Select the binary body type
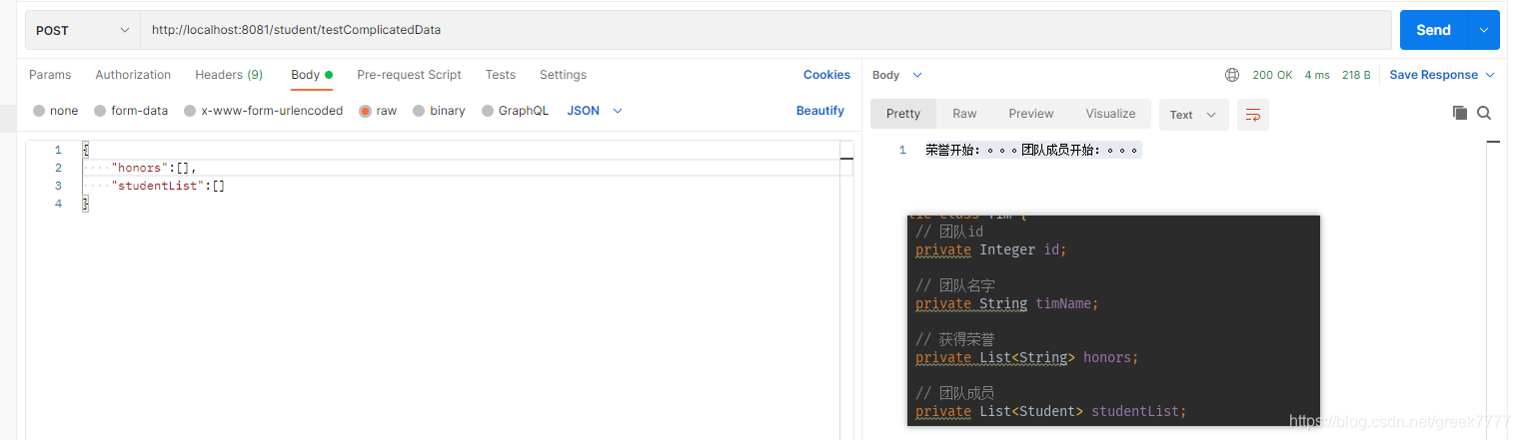 click(439, 111)
